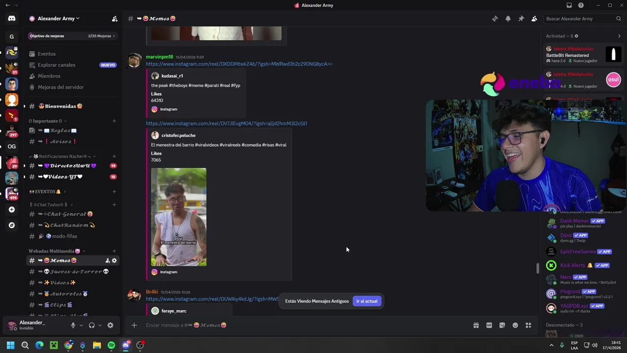Open first Instagram reel link by marvinpm18

(239, 64)
